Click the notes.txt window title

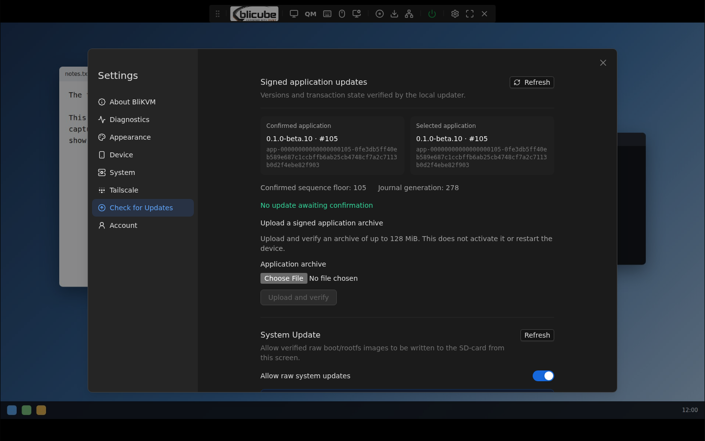pos(76,74)
